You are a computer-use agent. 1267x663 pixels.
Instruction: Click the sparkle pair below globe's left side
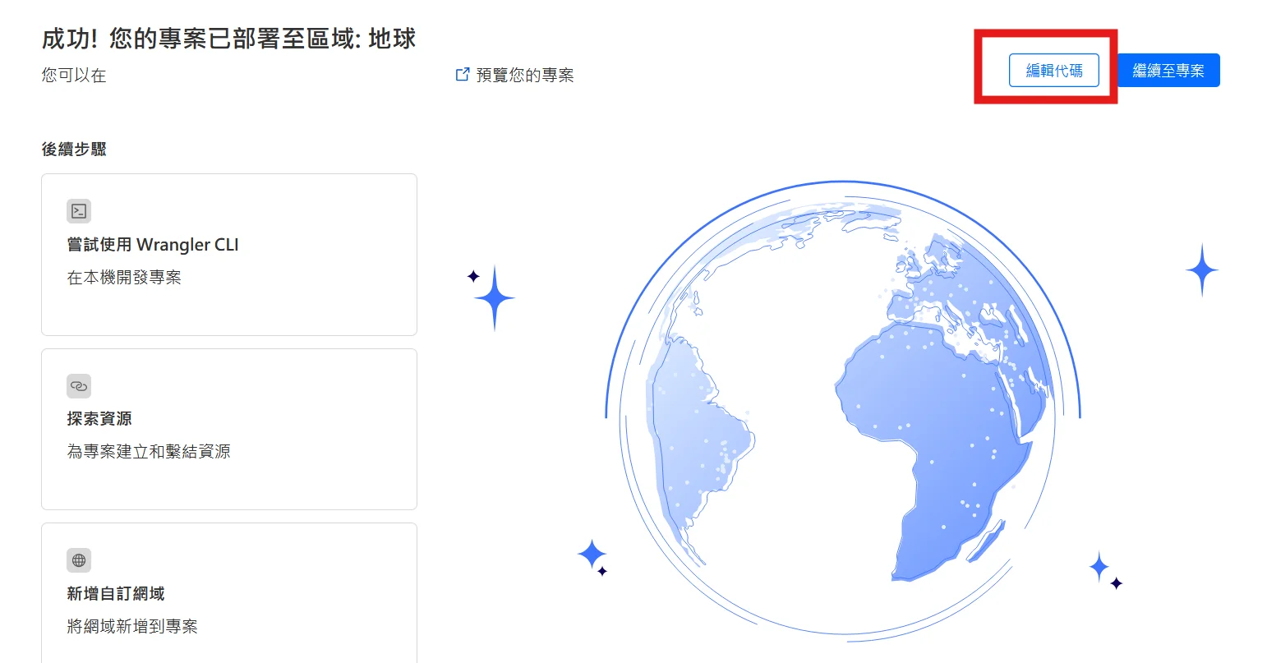tap(592, 556)
